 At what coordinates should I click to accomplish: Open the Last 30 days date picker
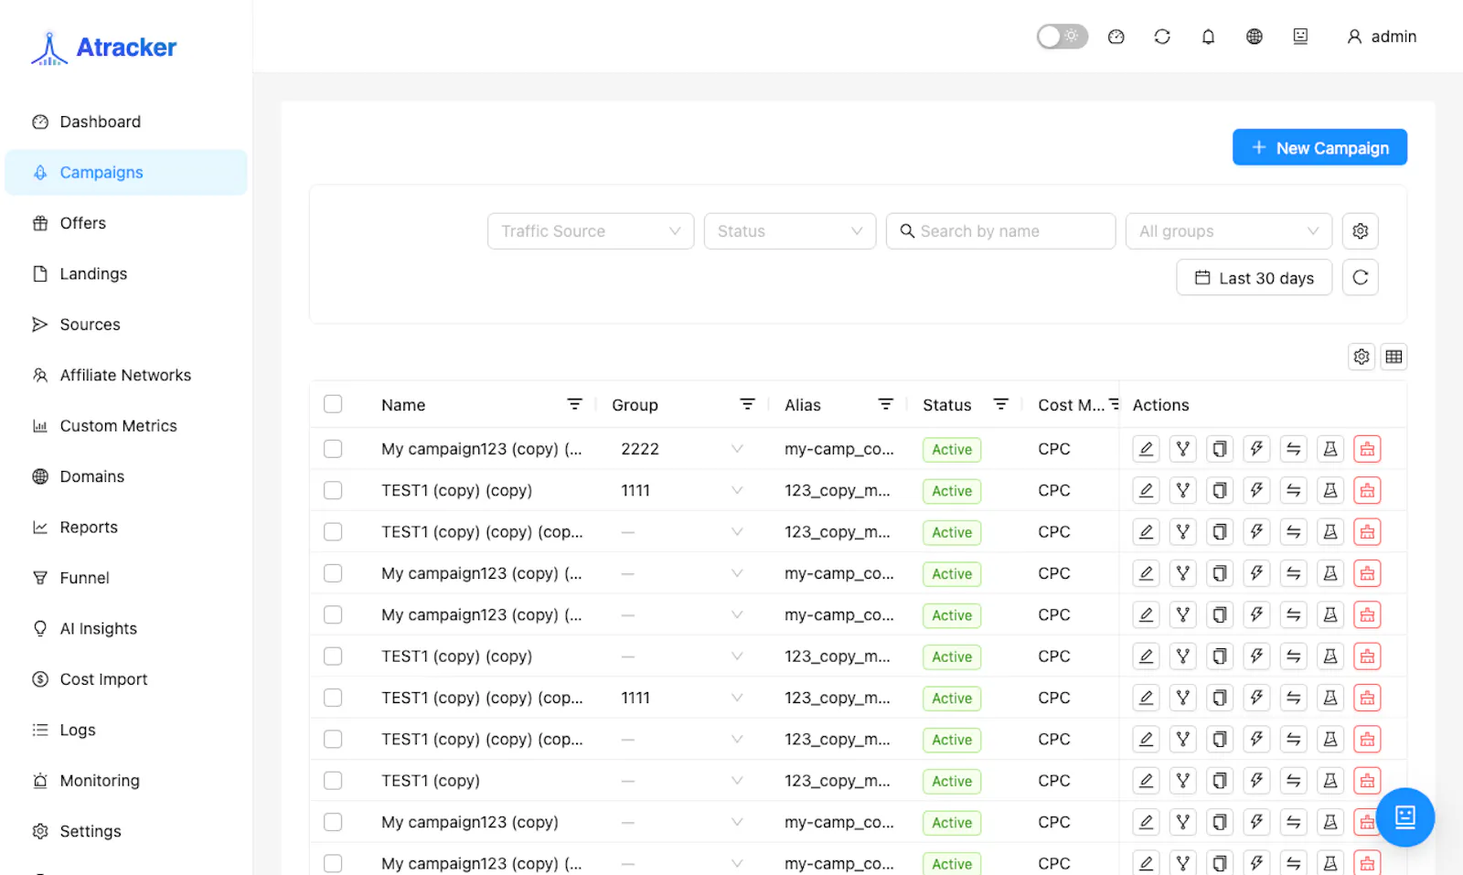tap(1255, 278)
